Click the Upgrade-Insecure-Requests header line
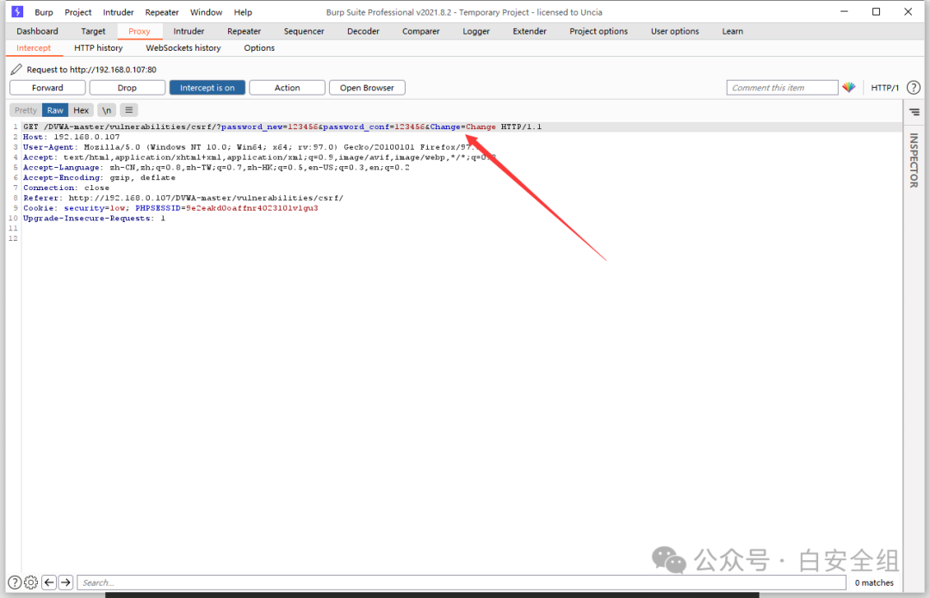Screen dimensions: 930x598 click(95, 218)
